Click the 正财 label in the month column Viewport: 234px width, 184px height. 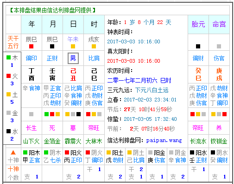point(52,58)
